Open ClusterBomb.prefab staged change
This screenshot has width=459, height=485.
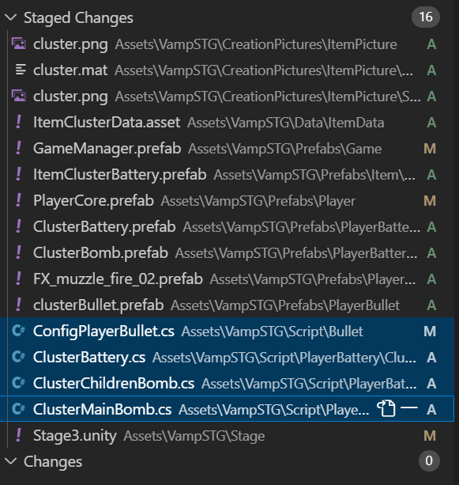(227, 252)
